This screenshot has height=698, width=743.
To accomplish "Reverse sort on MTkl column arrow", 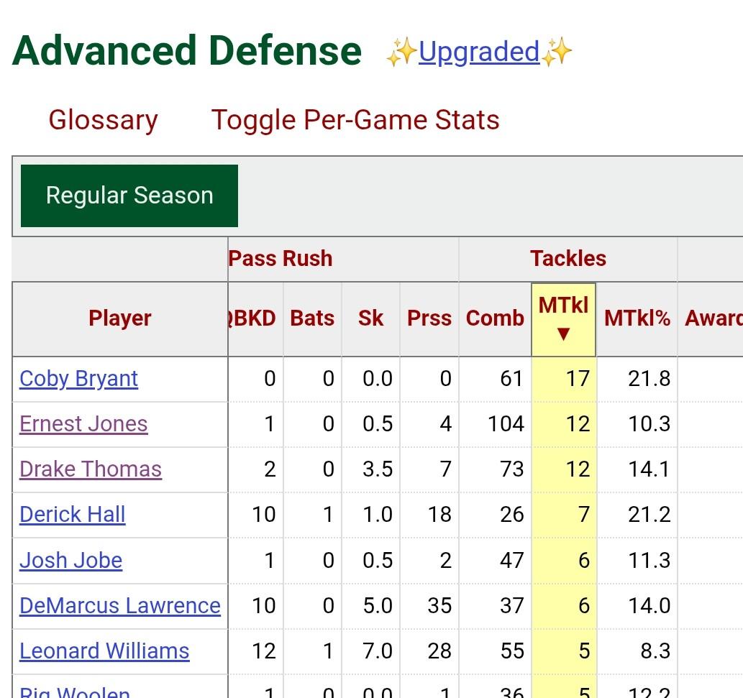I will coord(563,334).
